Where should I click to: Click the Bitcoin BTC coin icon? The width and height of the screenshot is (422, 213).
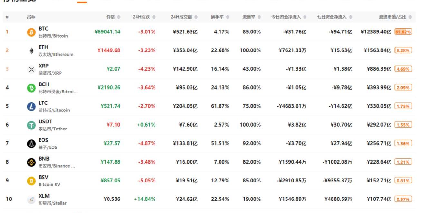(x=31, y=32)
